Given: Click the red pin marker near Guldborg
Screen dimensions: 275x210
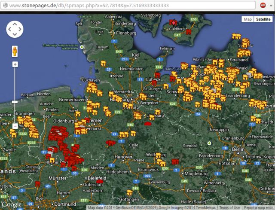Looking at the screenshot, I should (174, 23).
